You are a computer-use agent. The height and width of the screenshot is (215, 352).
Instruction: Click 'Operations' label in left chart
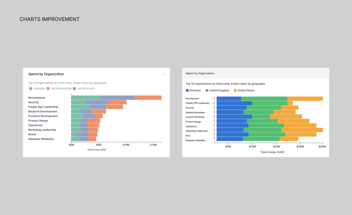click(x=35, y=125)
